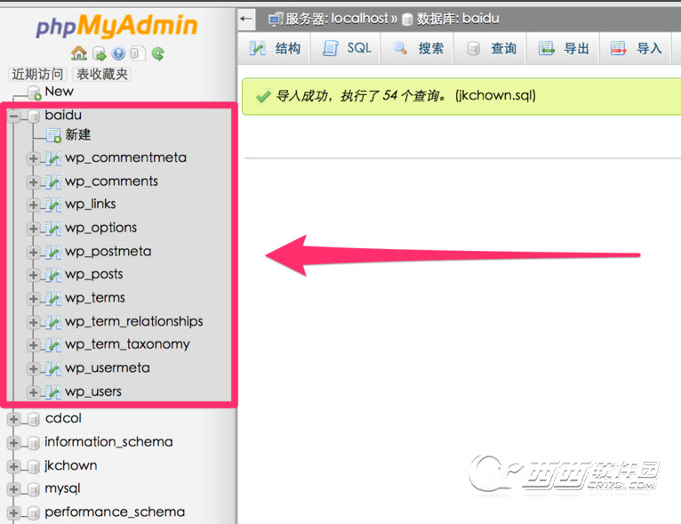
Task: Open the 查询 query tab
Action: tap(491, 48)
